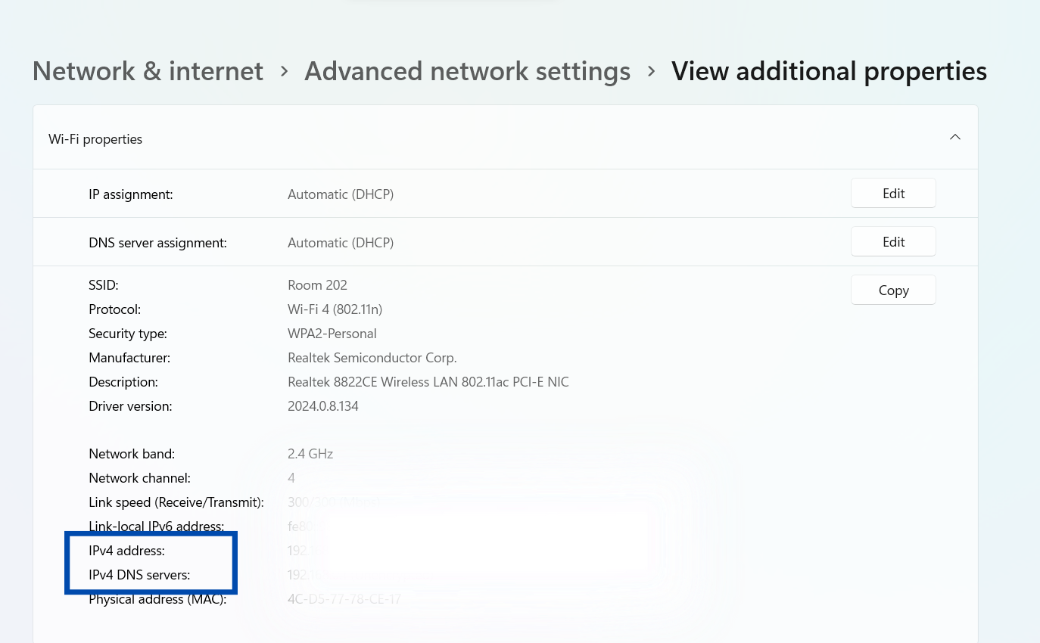Image resolution: width=1040 pixels, height=643 pixels.
Task: Edit the IP assignment setting
Action: click(893, 193)
